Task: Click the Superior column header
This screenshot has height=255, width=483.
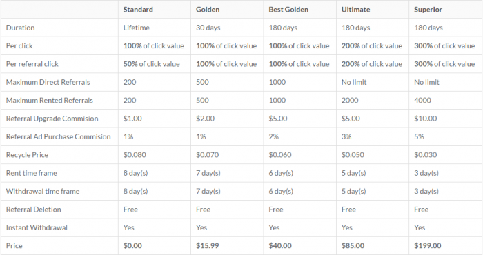Action: click(428, 10)
